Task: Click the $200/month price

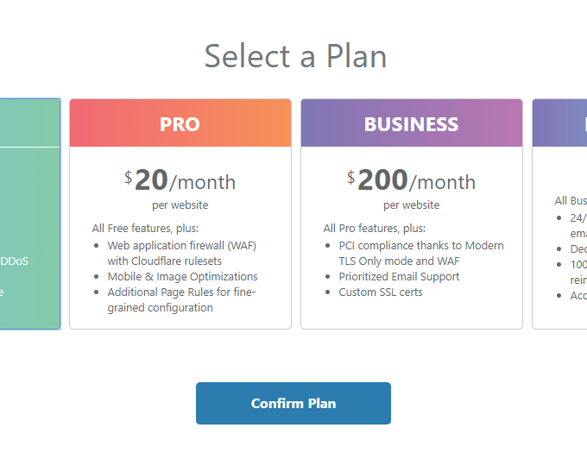Action: click(x=411, y=180)
